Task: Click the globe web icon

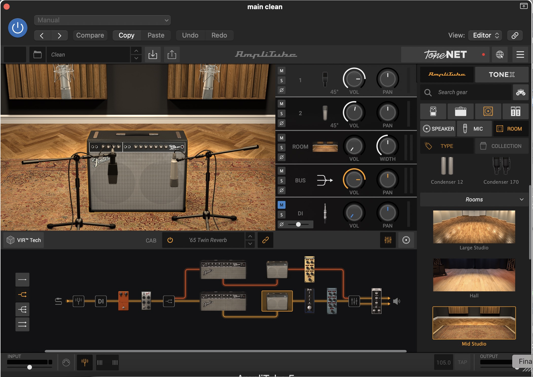Action: pyautogui.click(x=500, y=55)
